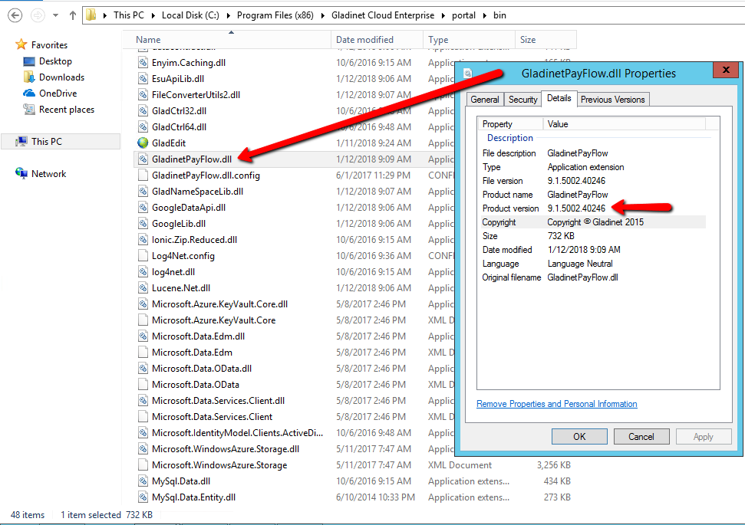Select the GoogleDataApi.dll file icon

coord(143,208)
